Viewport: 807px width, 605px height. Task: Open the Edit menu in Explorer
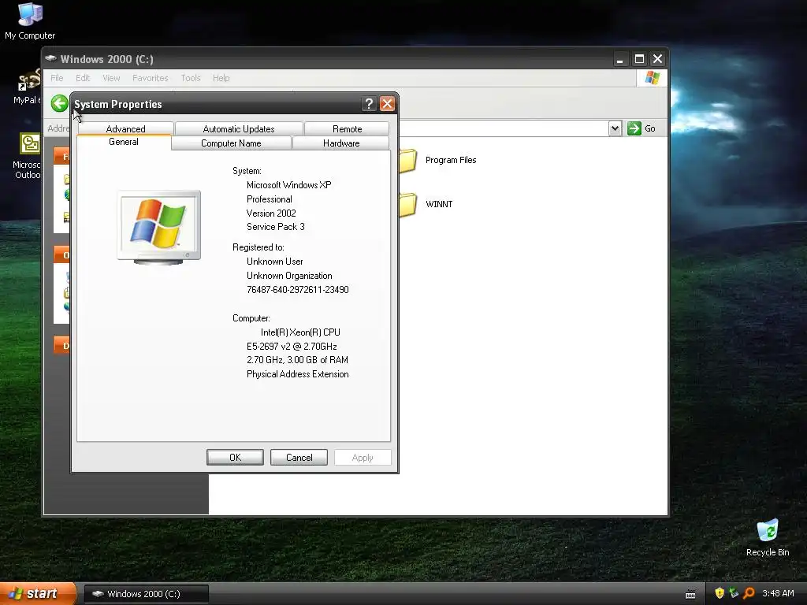tap(83, 78)
